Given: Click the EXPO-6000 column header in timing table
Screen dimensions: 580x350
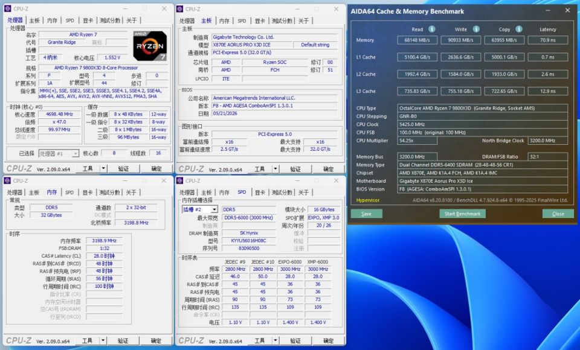Looking at the screenshot, I should (x=290, y=262).
